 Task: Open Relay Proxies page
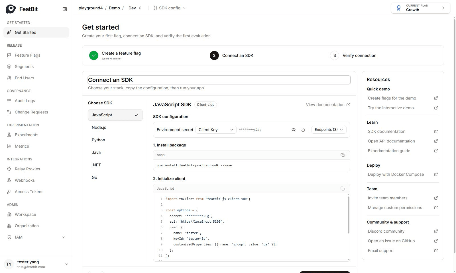(36, 169)
